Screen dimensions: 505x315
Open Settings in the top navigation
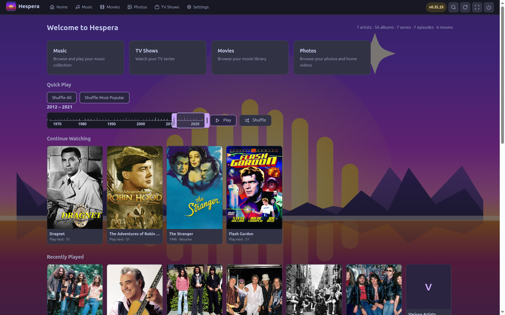(x=198, y=7)
